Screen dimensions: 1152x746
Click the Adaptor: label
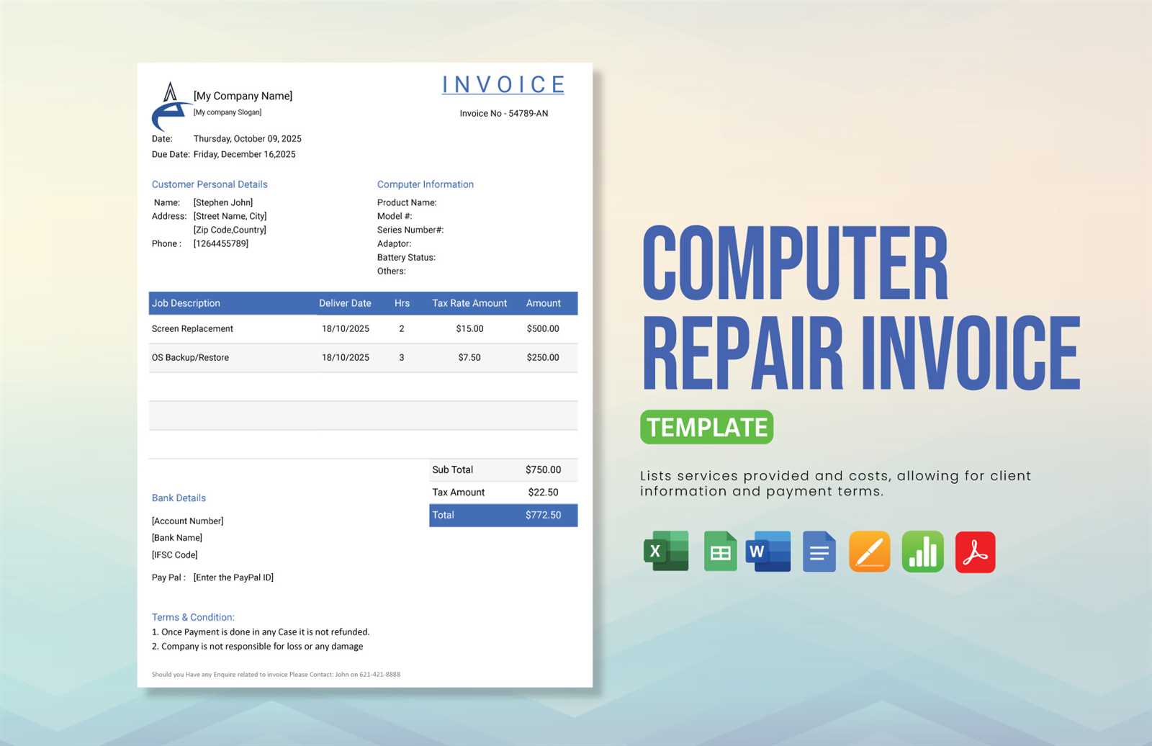pos(394,244)
